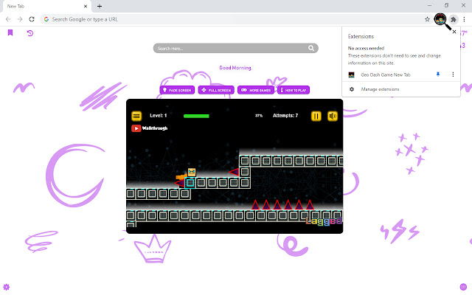472x295 pixels.
Task: Pause the game with yellow pause button
Action: [x=316, y=116]
